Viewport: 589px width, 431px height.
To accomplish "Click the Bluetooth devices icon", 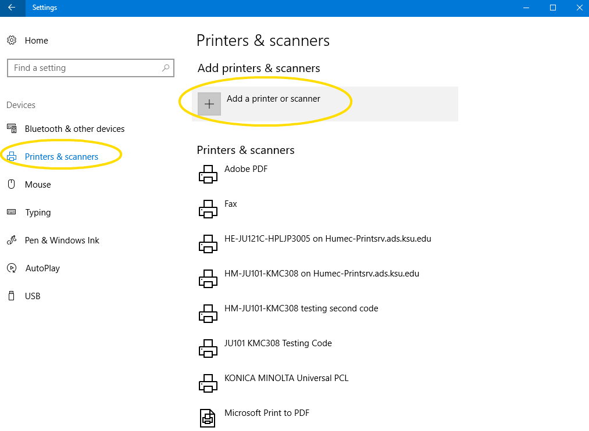I will point(12,129).
